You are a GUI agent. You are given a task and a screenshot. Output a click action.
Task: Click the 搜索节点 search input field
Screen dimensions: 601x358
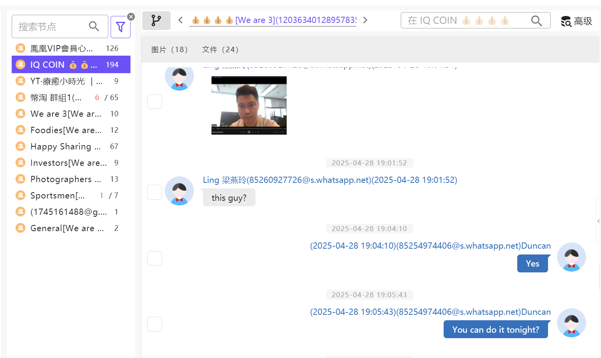pos(51,27)
